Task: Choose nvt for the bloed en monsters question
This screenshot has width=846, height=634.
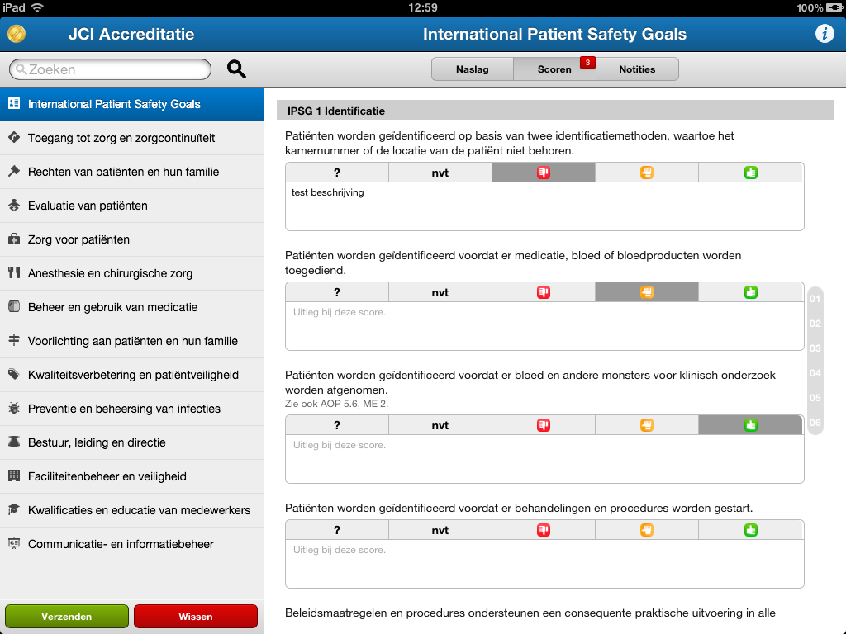Action: (x=440, y=425)
